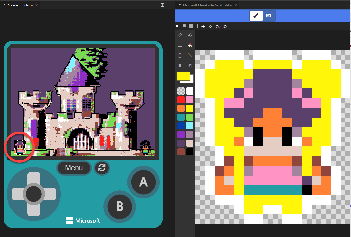Pick the Line tool
This screenshot has height=237, width=351.
tap(190, 55)
